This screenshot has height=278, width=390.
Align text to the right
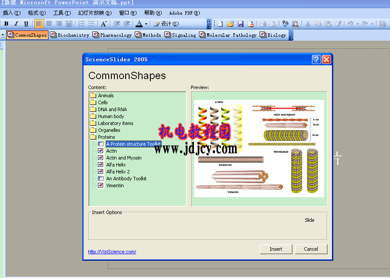click(59, 24)
